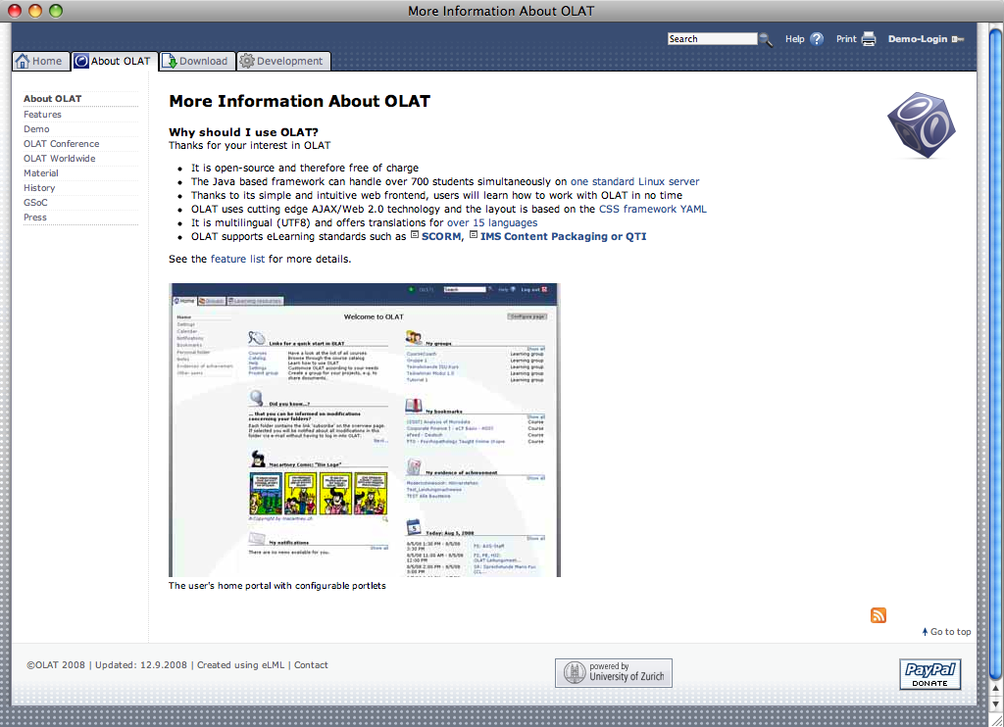Click the 'Updated: 12.9.2008' footer text
The height and width of the screenshot is (727, 1004).
pyautogui.click(x=141, y=665)
